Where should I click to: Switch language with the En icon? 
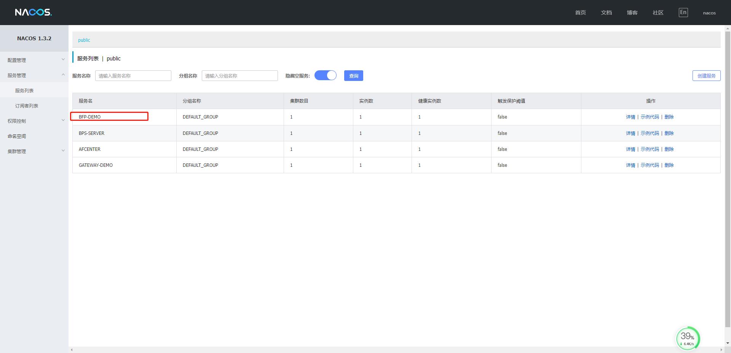point(683,13)
